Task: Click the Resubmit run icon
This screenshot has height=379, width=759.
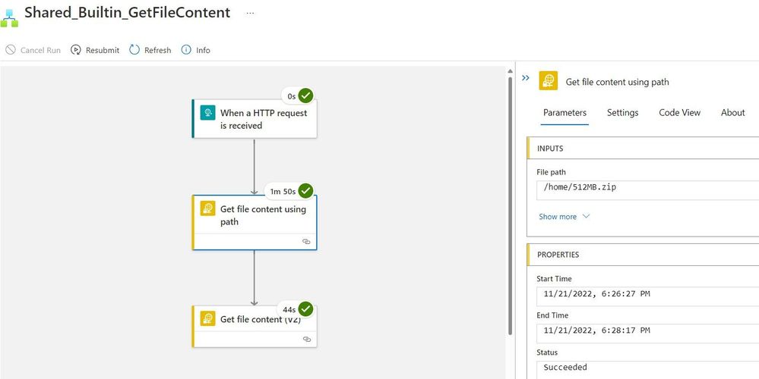Action: [76, 50]
